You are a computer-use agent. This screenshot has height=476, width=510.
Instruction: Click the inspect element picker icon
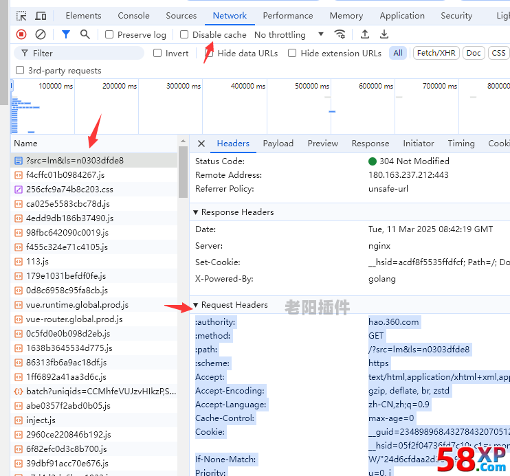(x=21, y=16)
